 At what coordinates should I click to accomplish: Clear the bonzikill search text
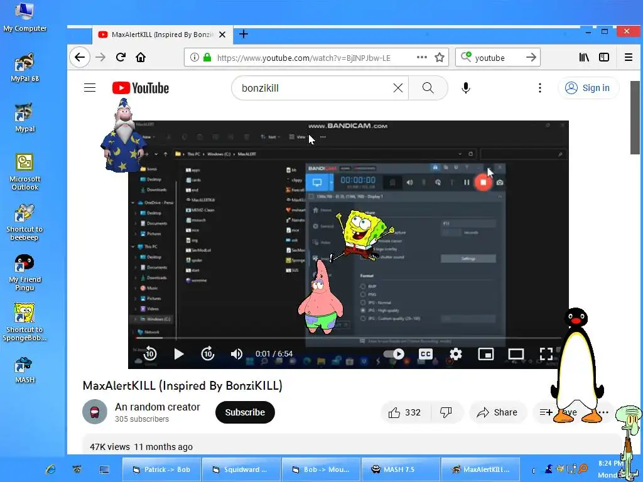(x=397, y=88)
